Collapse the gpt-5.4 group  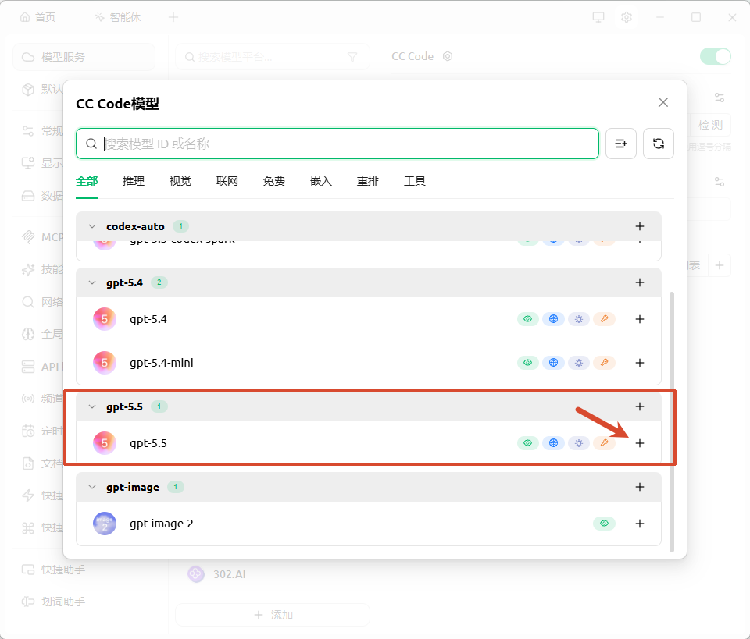tap(92, 282)
